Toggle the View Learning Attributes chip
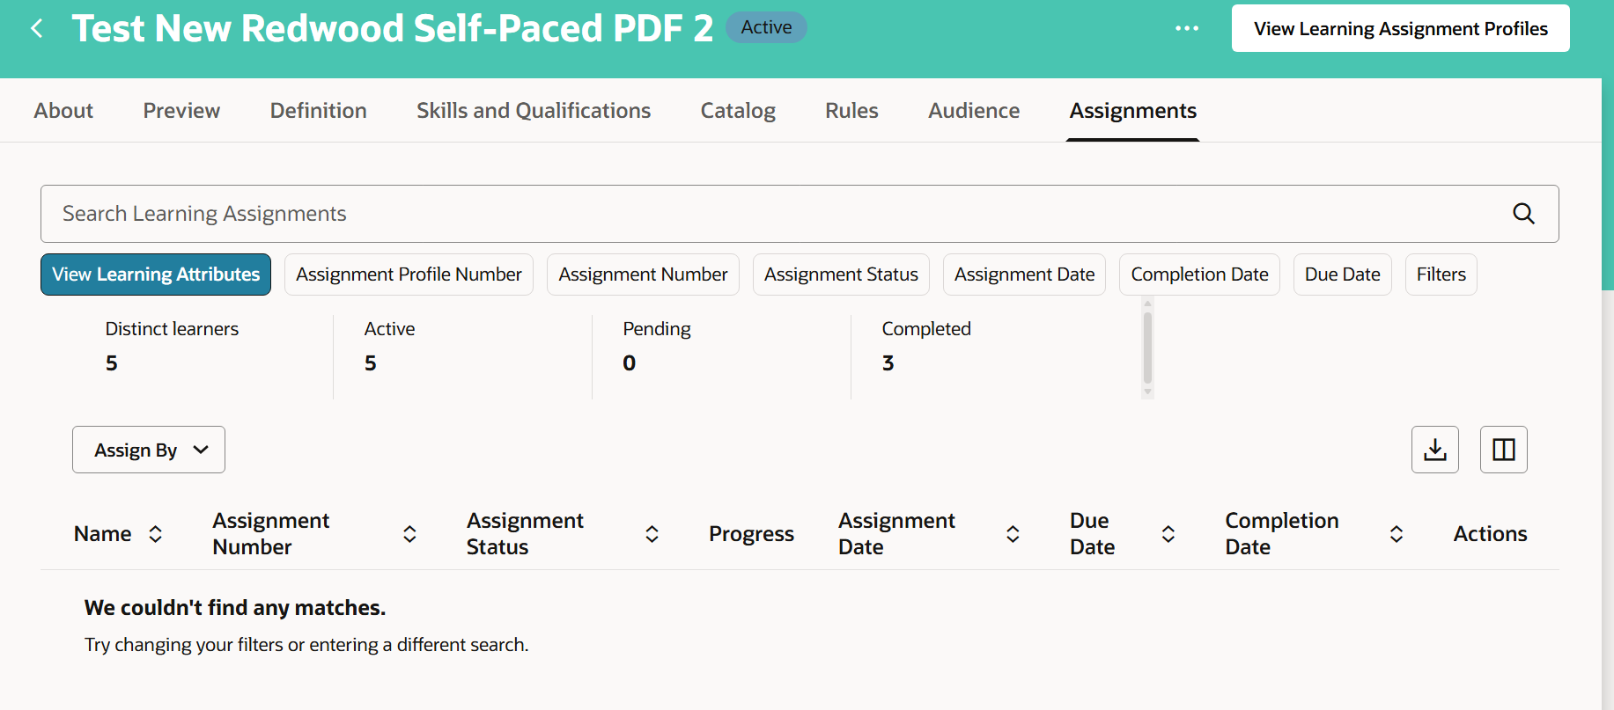 pyautogui.click(x=156, y=274)
